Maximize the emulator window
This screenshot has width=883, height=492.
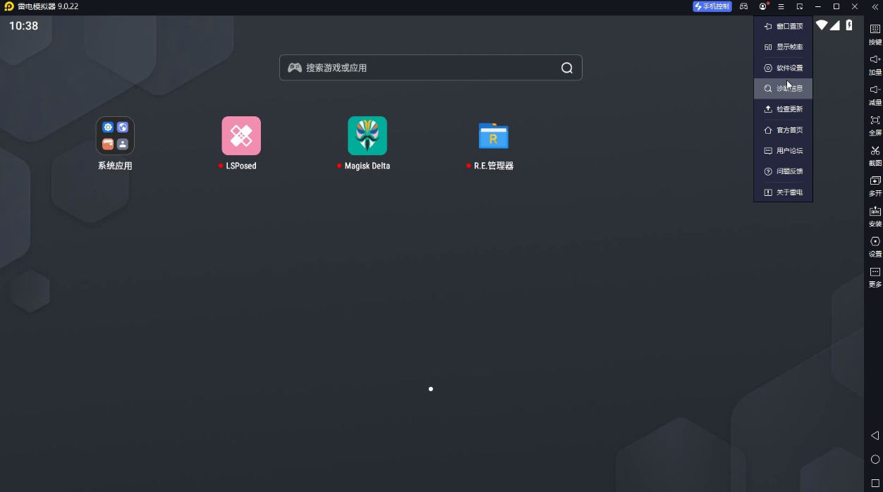click(836, 6)
